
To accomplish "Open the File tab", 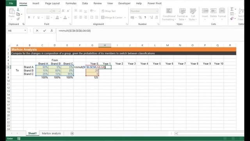I will [x=11, y=3].
